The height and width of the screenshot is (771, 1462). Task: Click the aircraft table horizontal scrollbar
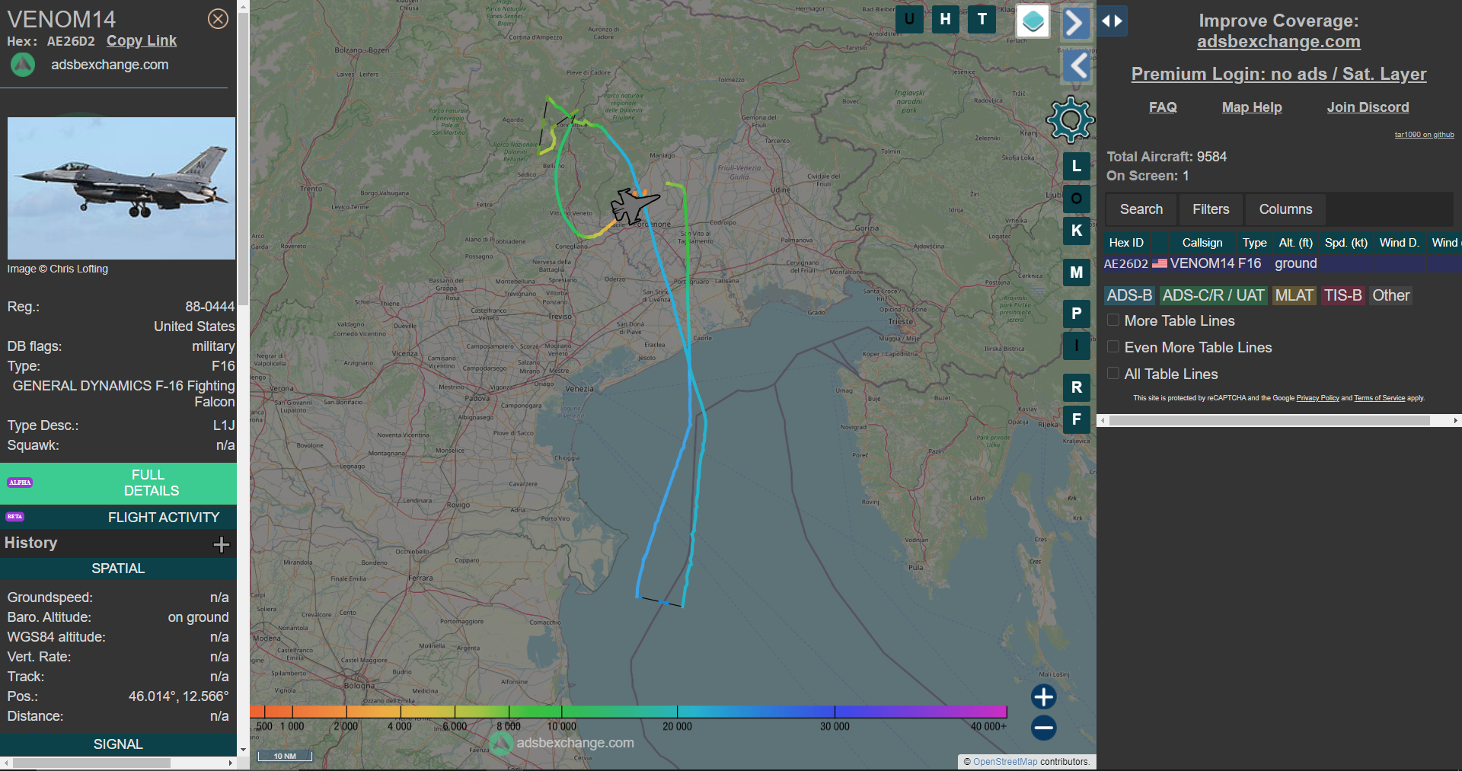tap(1269, 420)
